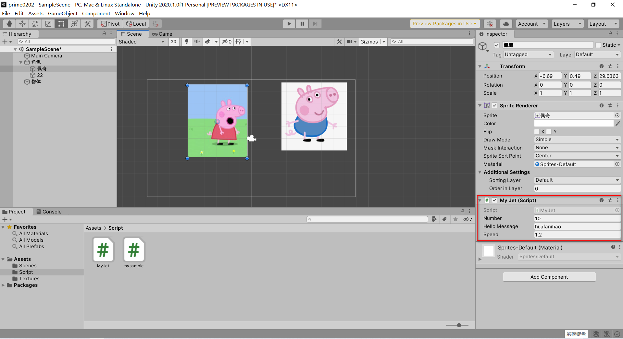Toggle Project hidden packages count icon
This screenshot has height=339, width=623.
pos(467,219)
